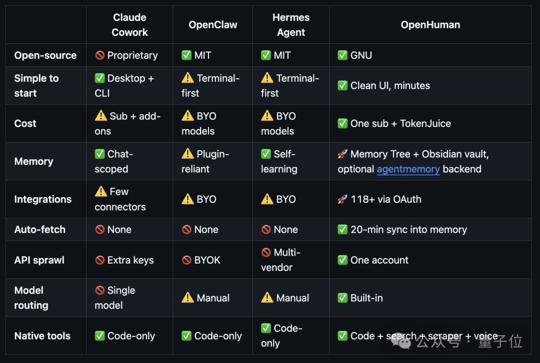Select the "20-min sync into memory" text
Viewport: 540px width, 363px height.
click(409, 230)
